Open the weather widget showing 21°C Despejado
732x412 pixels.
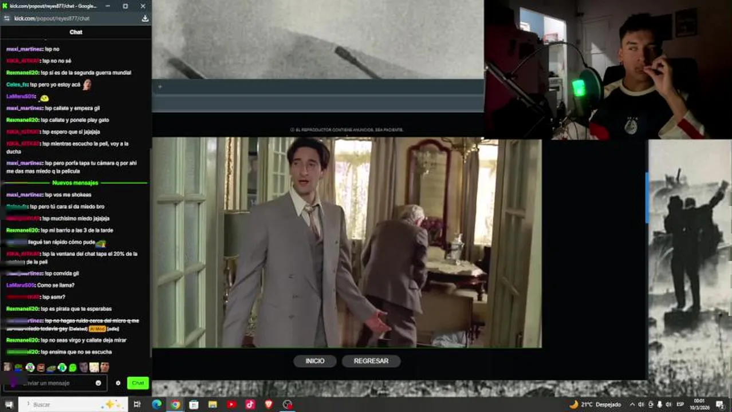[x=596, y=405]
